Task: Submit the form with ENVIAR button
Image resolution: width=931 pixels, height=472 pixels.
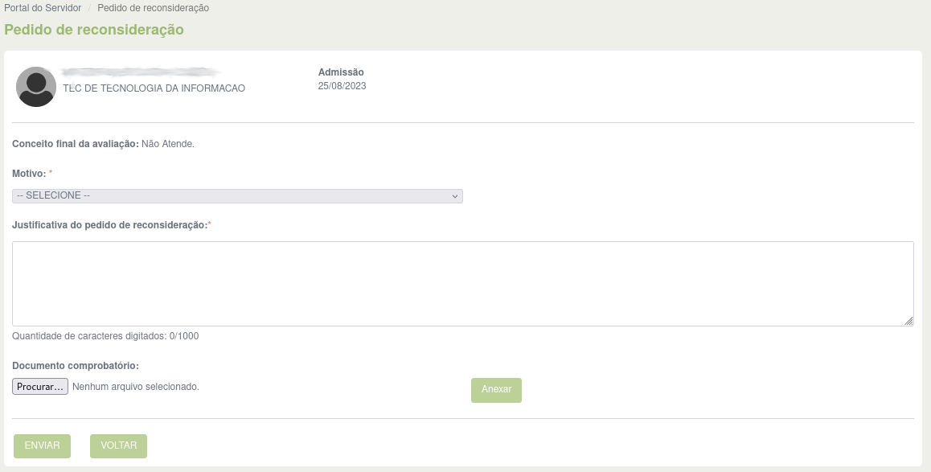Action: tap(42, 446)
